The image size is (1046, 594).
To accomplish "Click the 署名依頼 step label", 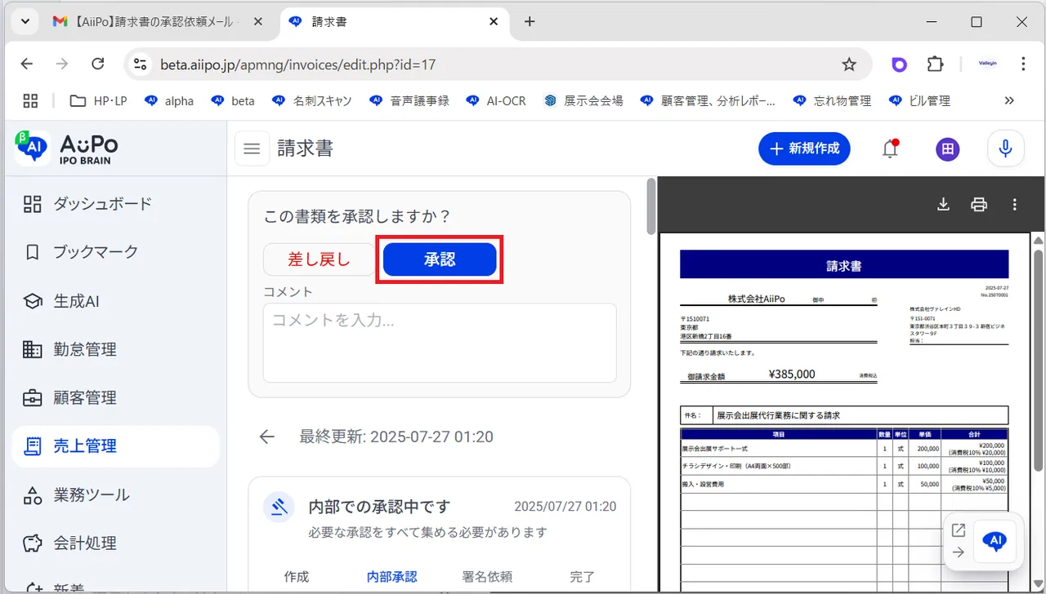I will point(487,577).
